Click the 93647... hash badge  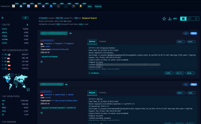181,93
